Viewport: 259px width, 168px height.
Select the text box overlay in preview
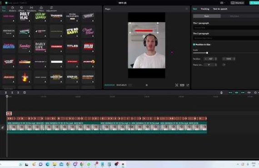pos(144,28)
